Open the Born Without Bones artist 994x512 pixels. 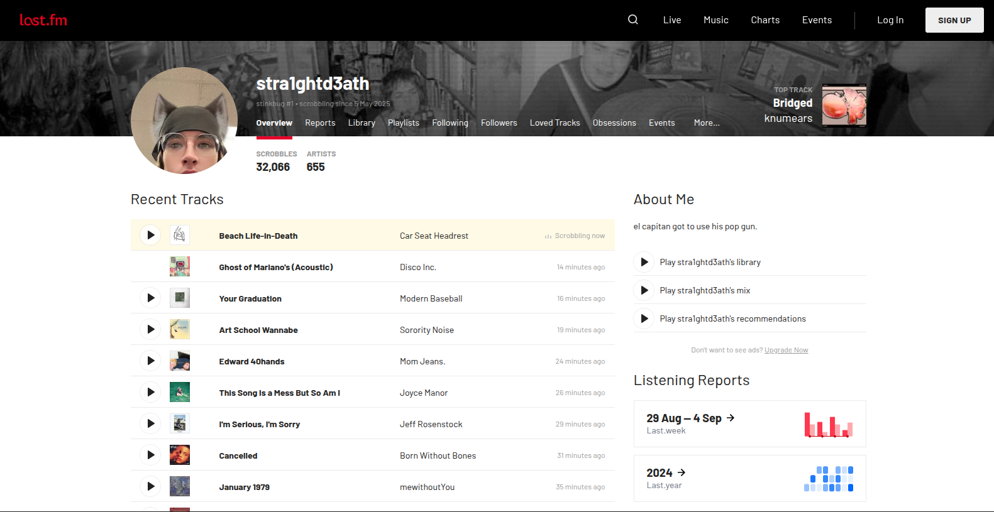click(x=438, y=455)
